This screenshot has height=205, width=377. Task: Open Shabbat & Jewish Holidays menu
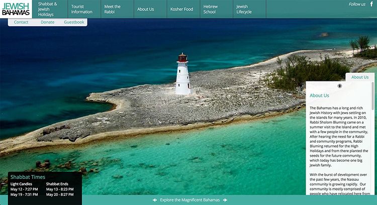(50, 9)
